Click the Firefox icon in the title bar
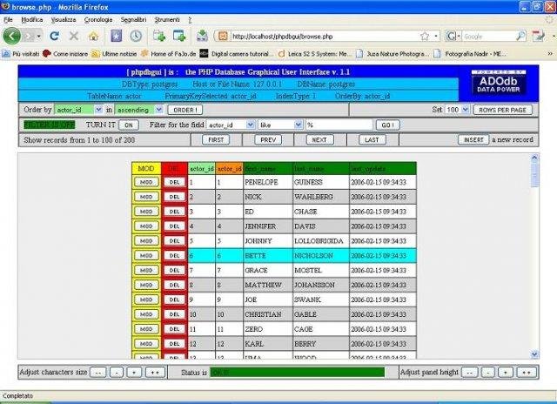The height and width of the screenshot is (404, 557). coord(5,6)
